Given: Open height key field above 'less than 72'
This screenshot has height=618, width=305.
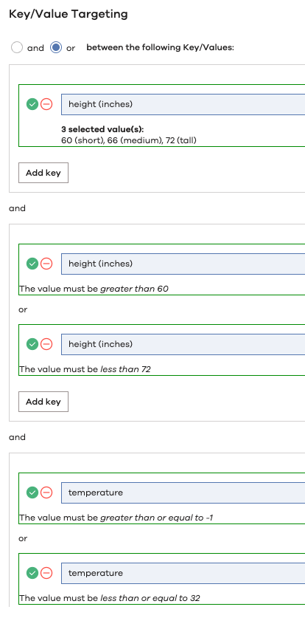Looking at the screenshot, I should [x=183, y=344].
